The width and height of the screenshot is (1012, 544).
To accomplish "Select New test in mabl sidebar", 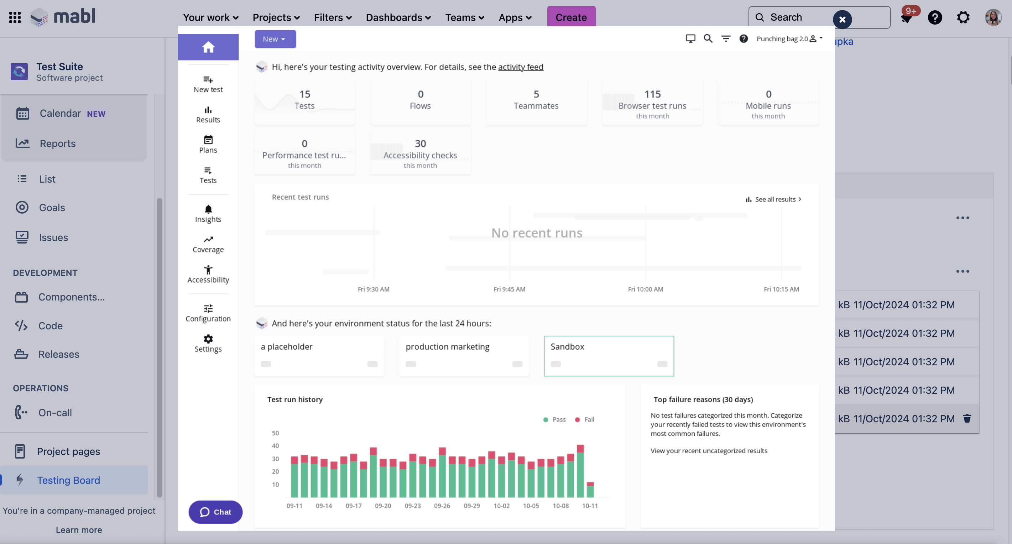I will pyautogui.click(x=208, y=84).
